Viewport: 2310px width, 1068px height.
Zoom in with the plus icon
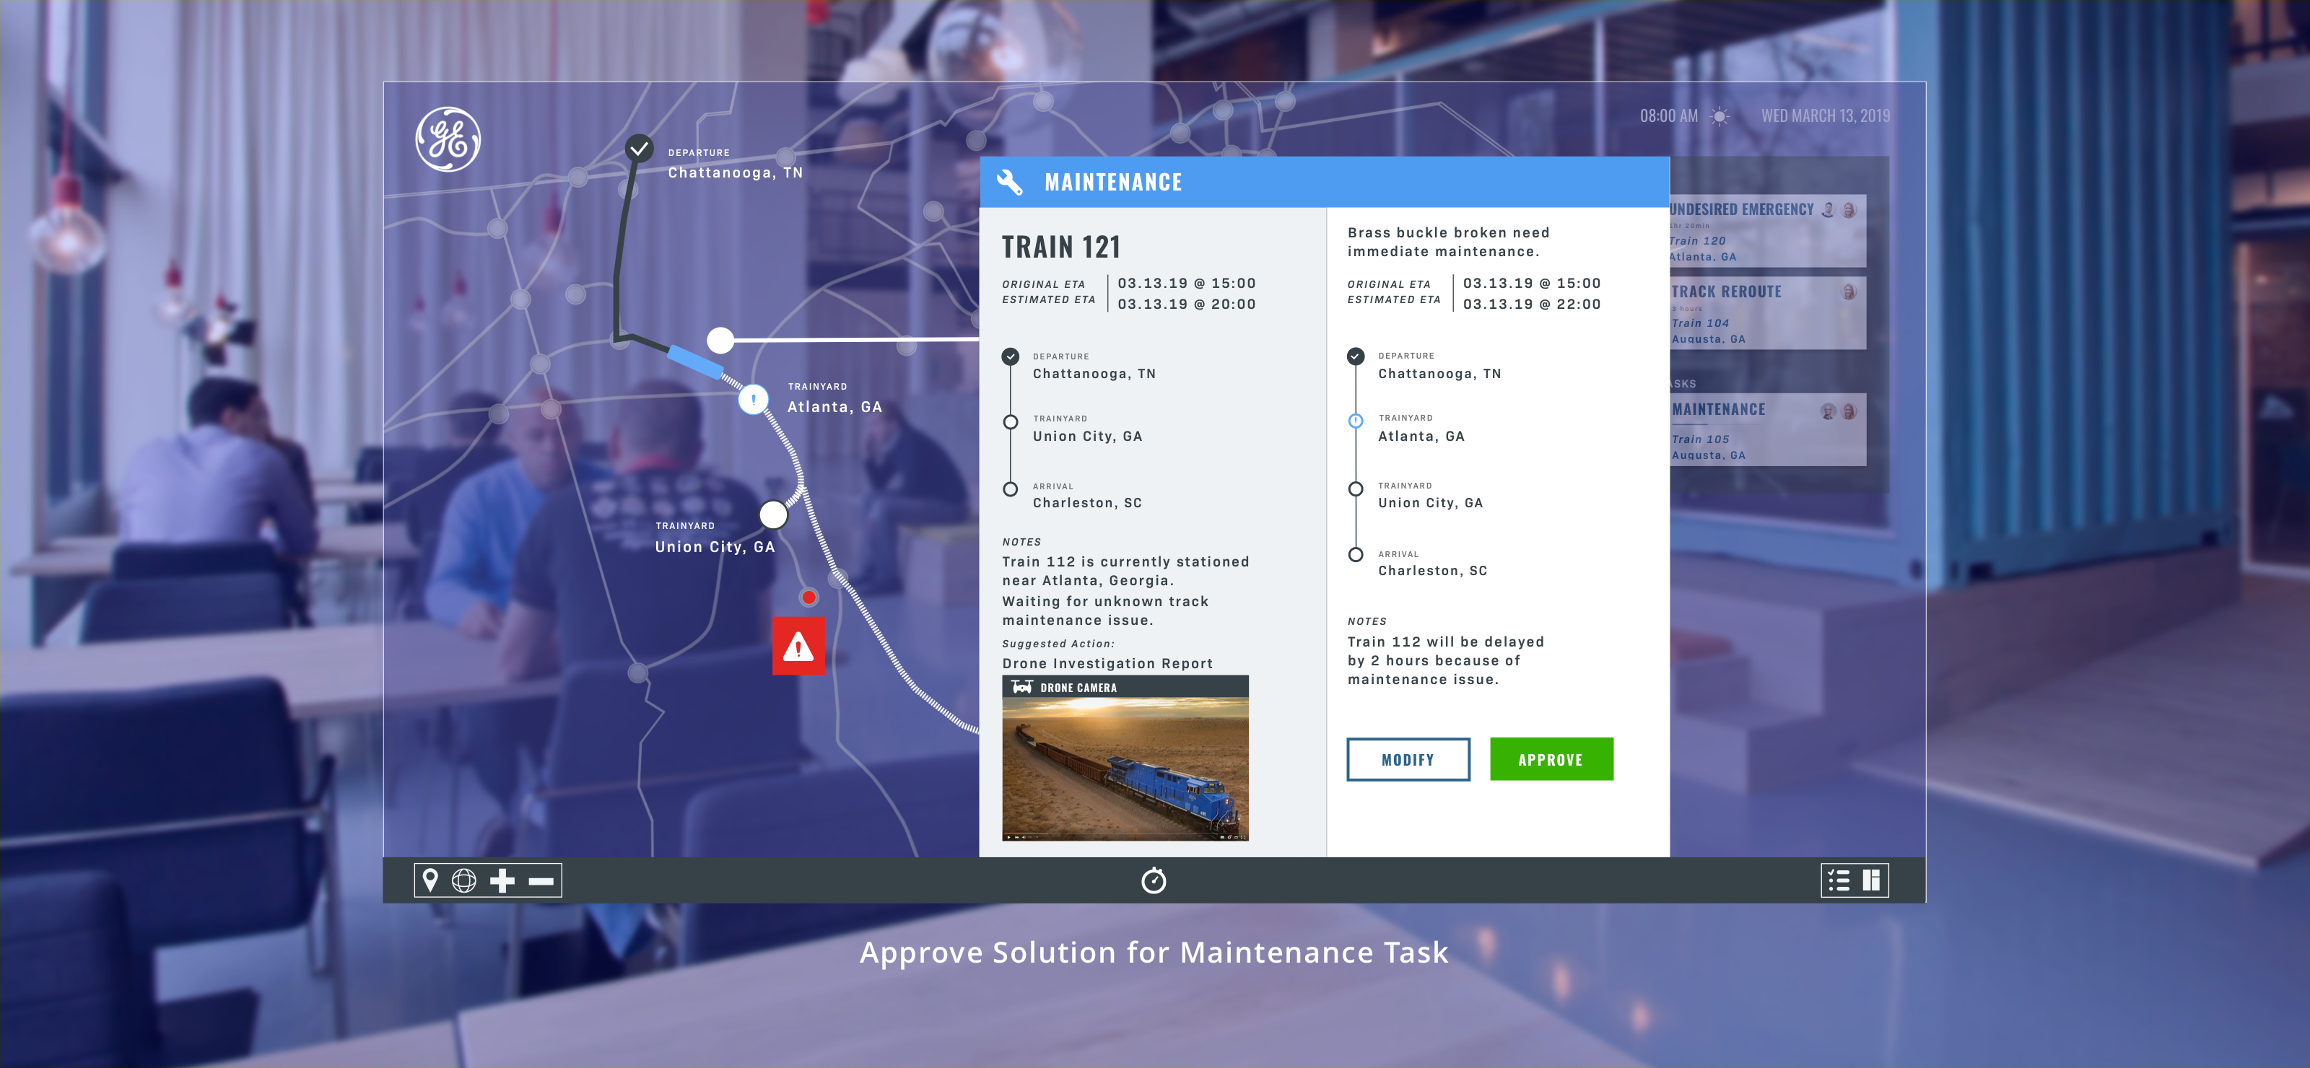coord(502,880)
